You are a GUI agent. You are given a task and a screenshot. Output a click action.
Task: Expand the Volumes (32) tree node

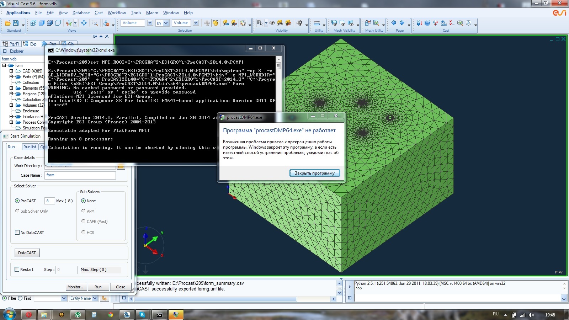[x=11, y=105]
